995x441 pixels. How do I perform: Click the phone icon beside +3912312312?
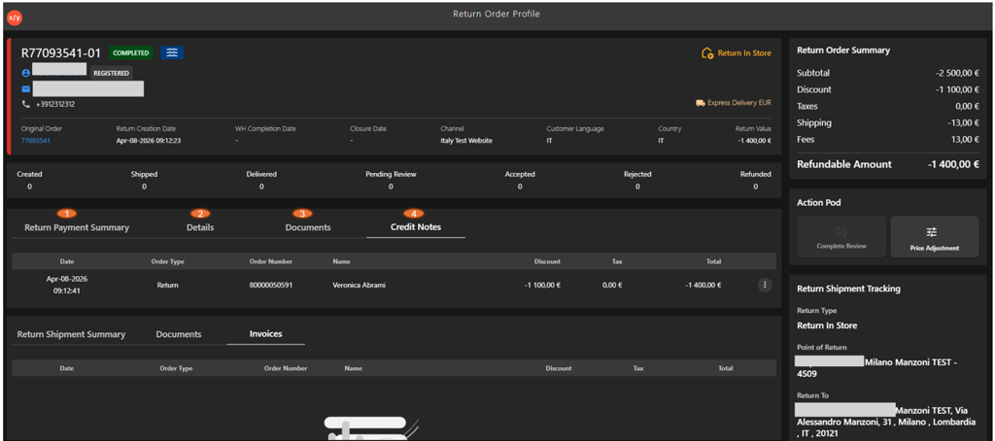click(x=26, y=104)
